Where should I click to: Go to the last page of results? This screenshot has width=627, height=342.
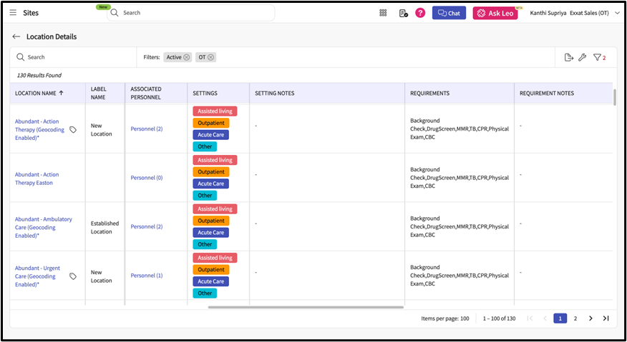606,318
